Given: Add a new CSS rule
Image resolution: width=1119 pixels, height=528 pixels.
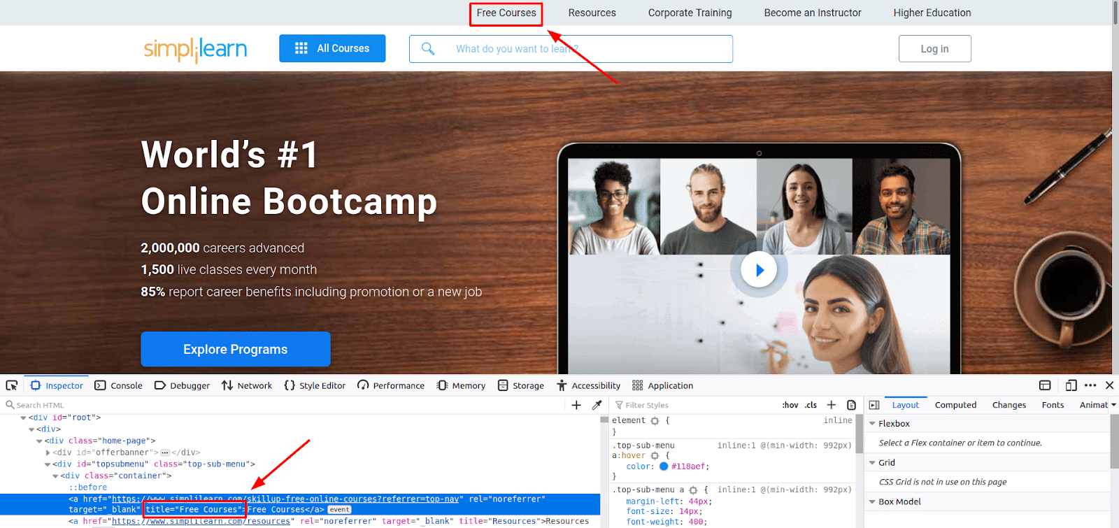Looking at the screenshot, I should coord(832,405).
